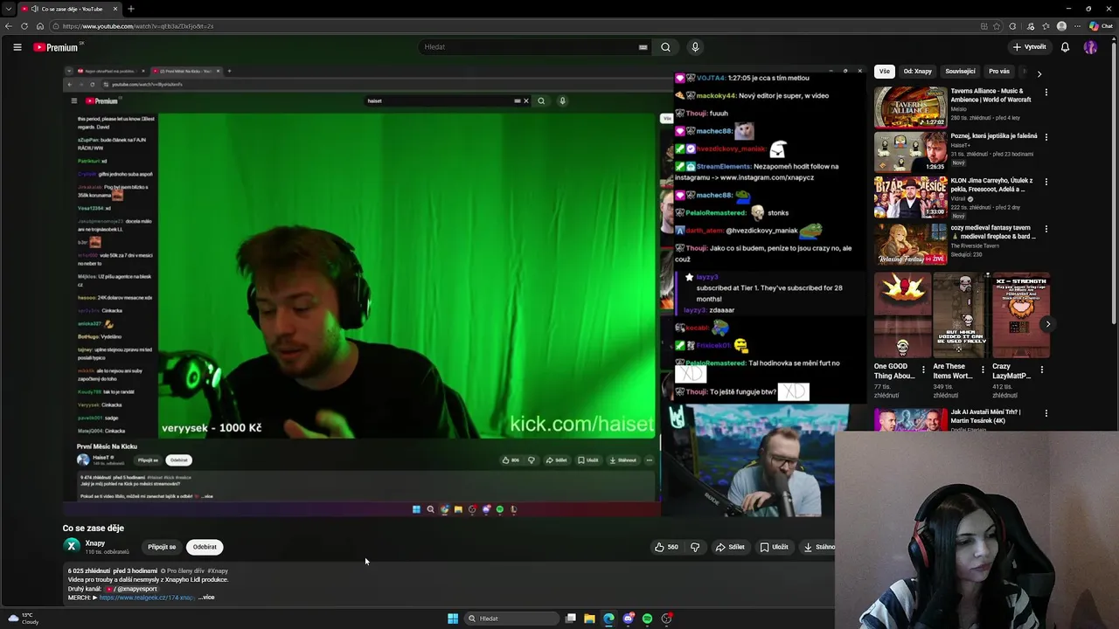
Task: Open Taverns Alliance video thumbnail
Action: click(x=910, y=107)
